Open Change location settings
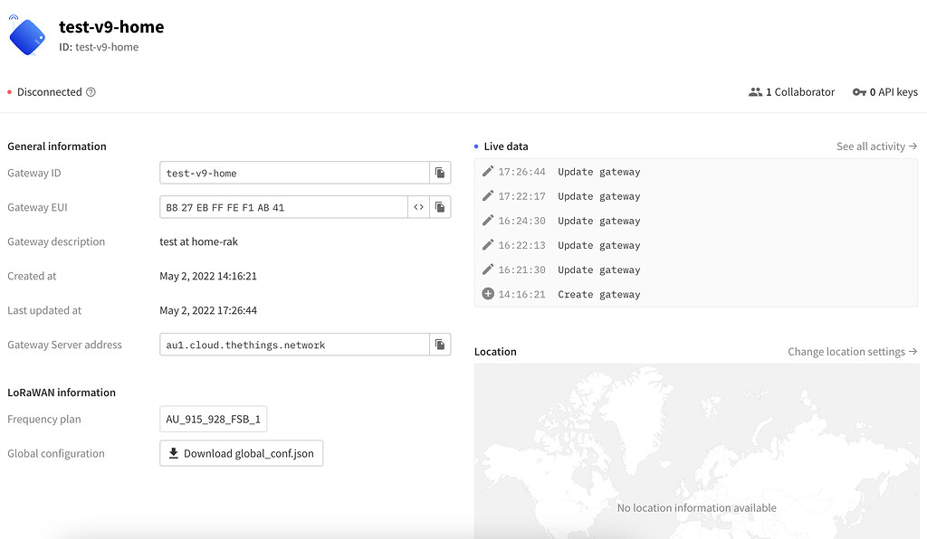Image resolution: width=927 pixels, height=539 pixels. point(852,352)
